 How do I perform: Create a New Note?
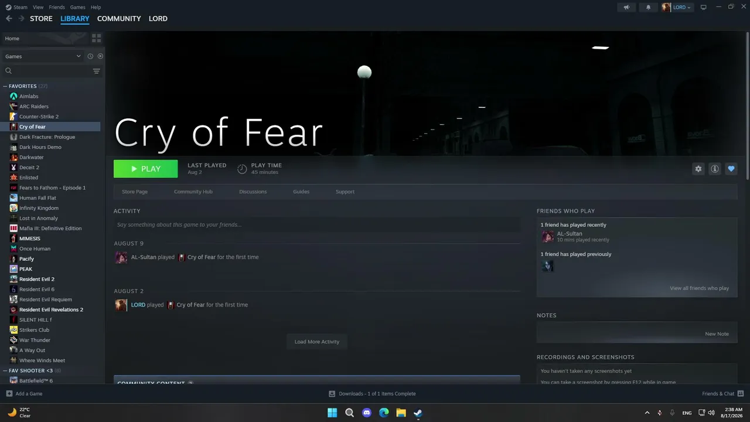click(x=717, y=334)
